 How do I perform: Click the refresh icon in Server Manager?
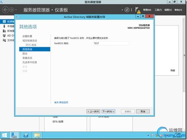click(x=127, y=10)
